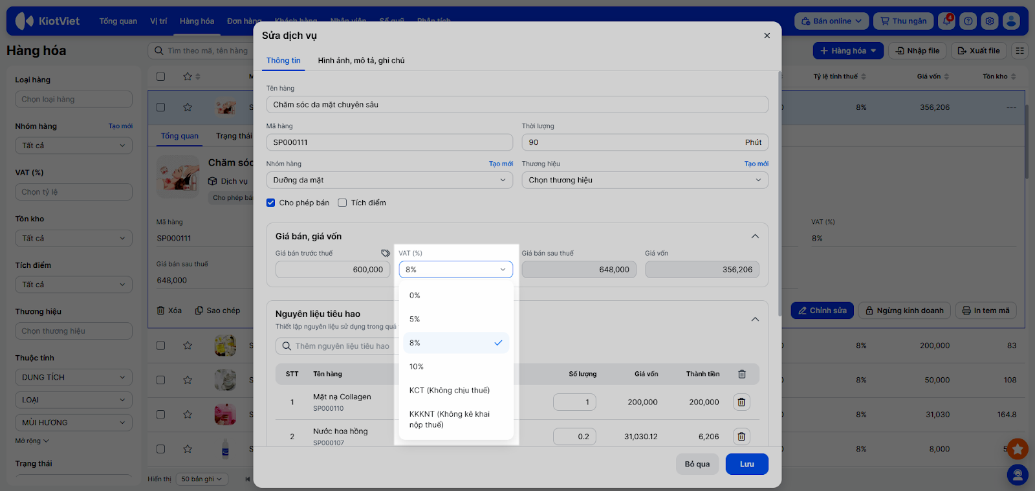Enable the Tích điểm checkbox
This screenshot has height=491, width=1035.
[343, 203]
